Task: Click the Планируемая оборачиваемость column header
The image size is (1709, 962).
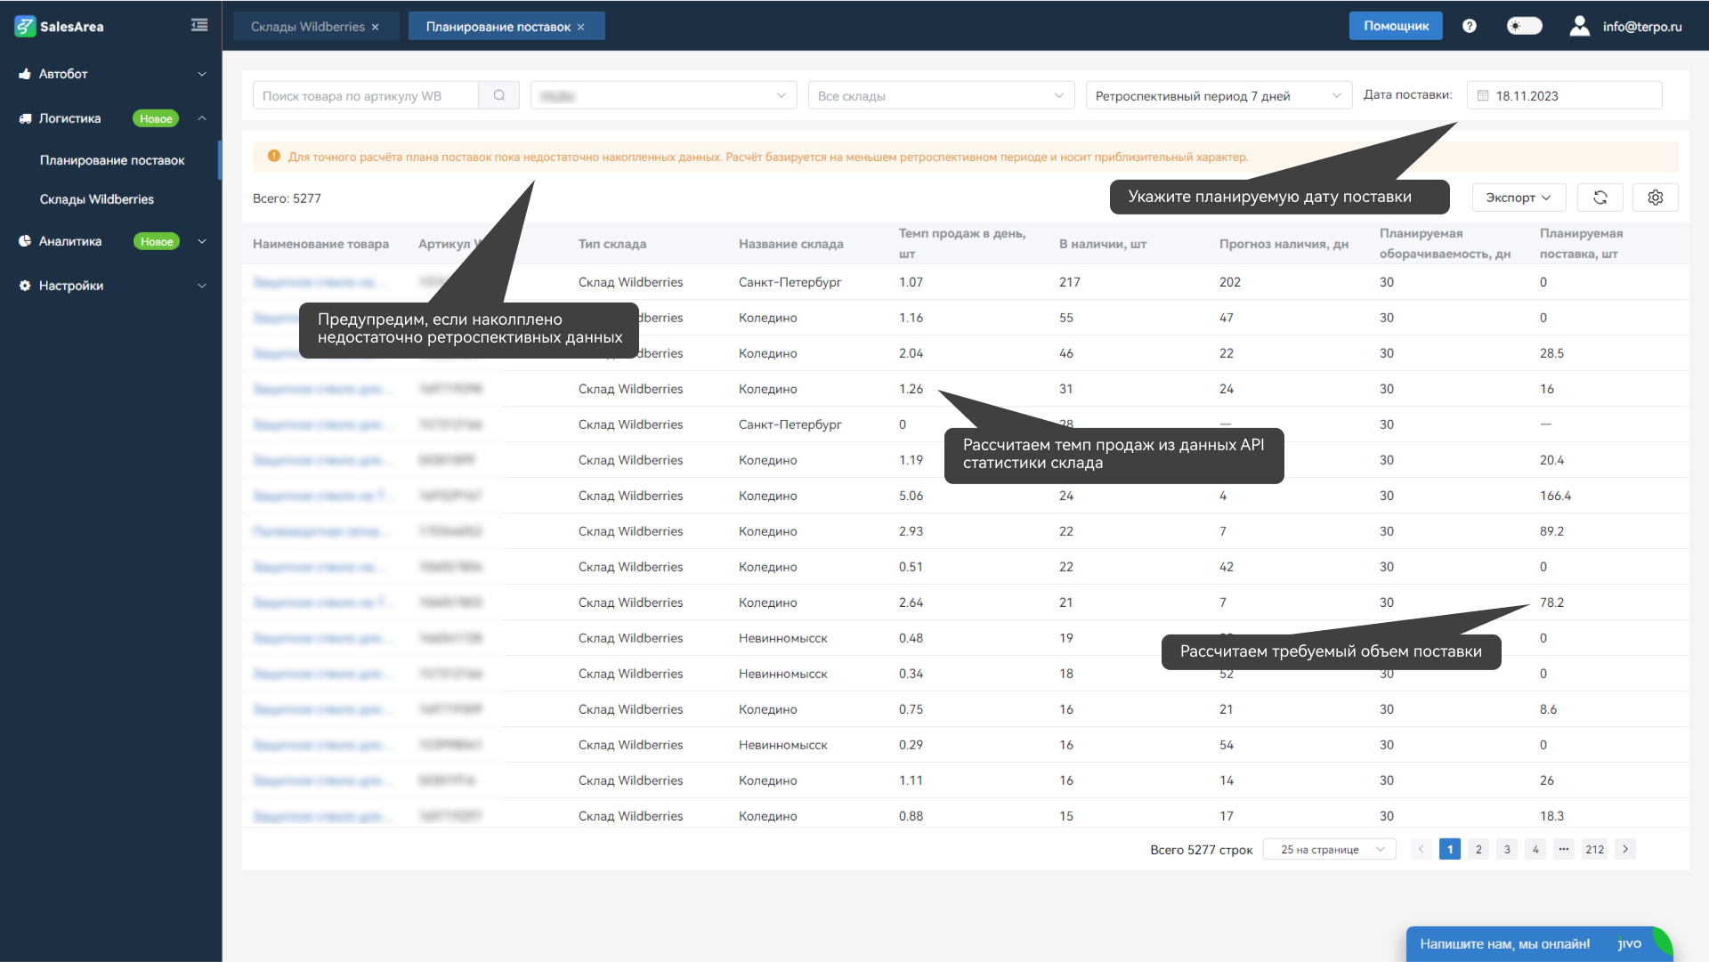Action: [x=1445, y=243]
